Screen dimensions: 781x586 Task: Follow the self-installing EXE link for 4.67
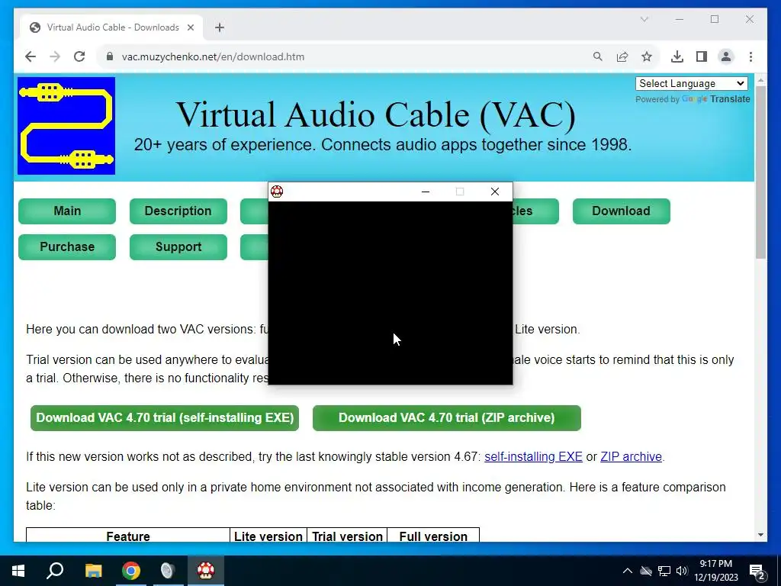[533, 456]
